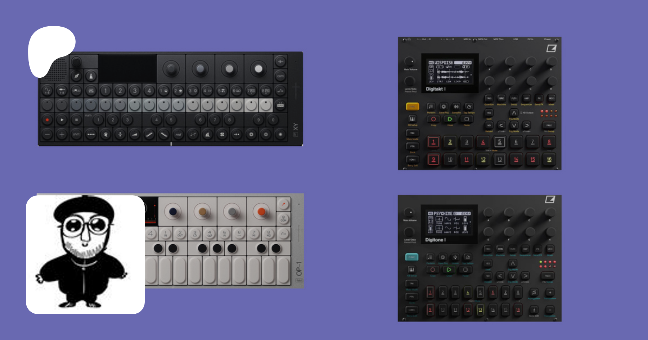Select the SRC page button on Digitakt II
This screenshot has height=340, width=648.
point(501,98)
